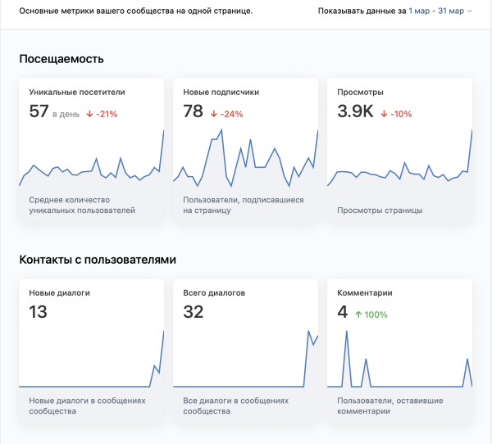Click the Посещаемость section heading
The image size is (492, 444).
61,59
